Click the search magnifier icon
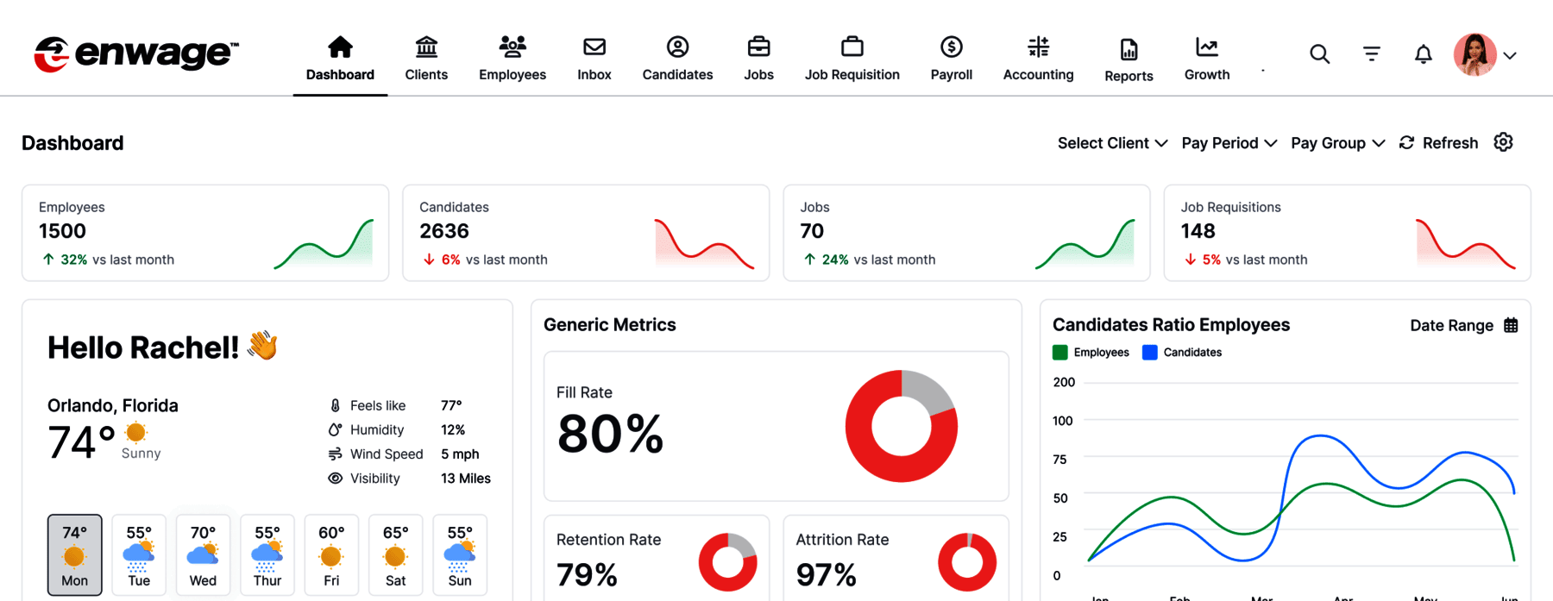The width and height of the screenshot is (1553, 601). coord(1319,54)
